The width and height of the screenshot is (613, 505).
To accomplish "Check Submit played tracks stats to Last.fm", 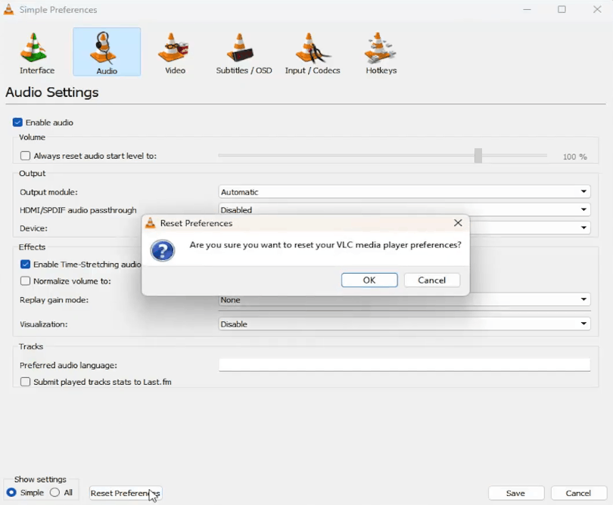I will coord(25,382).
